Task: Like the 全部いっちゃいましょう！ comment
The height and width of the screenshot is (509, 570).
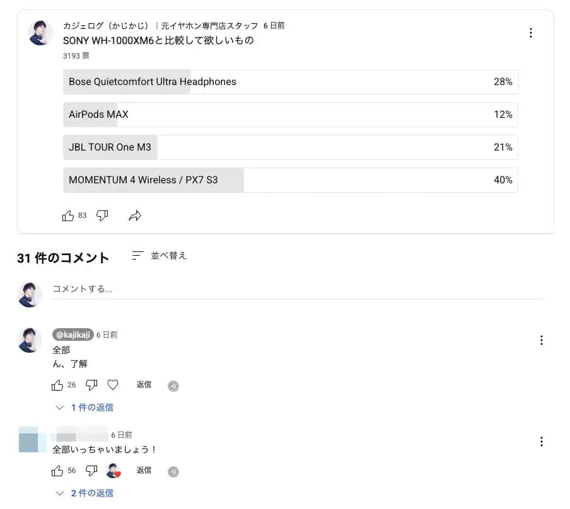Action: click(57, 471)
